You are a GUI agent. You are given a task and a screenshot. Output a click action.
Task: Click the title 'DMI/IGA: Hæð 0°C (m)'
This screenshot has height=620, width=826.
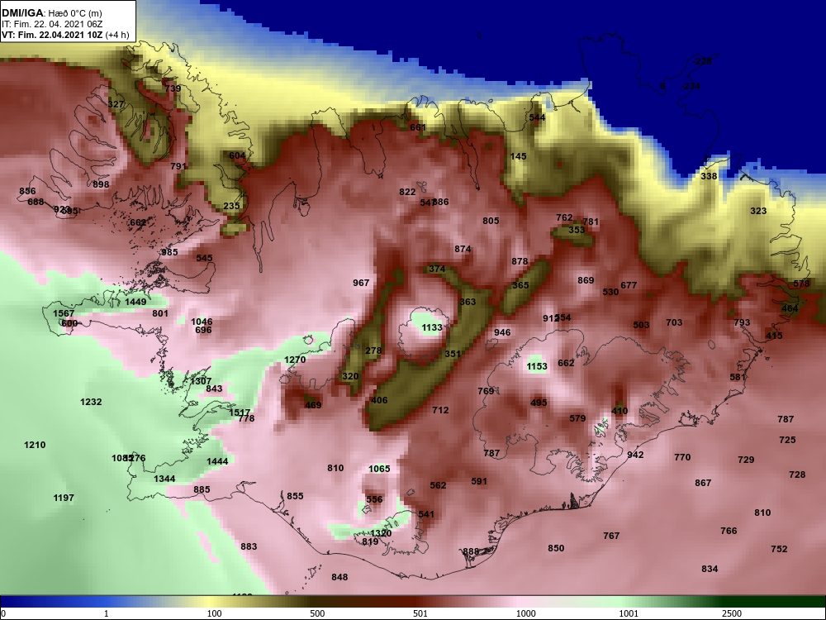(51, 13)
